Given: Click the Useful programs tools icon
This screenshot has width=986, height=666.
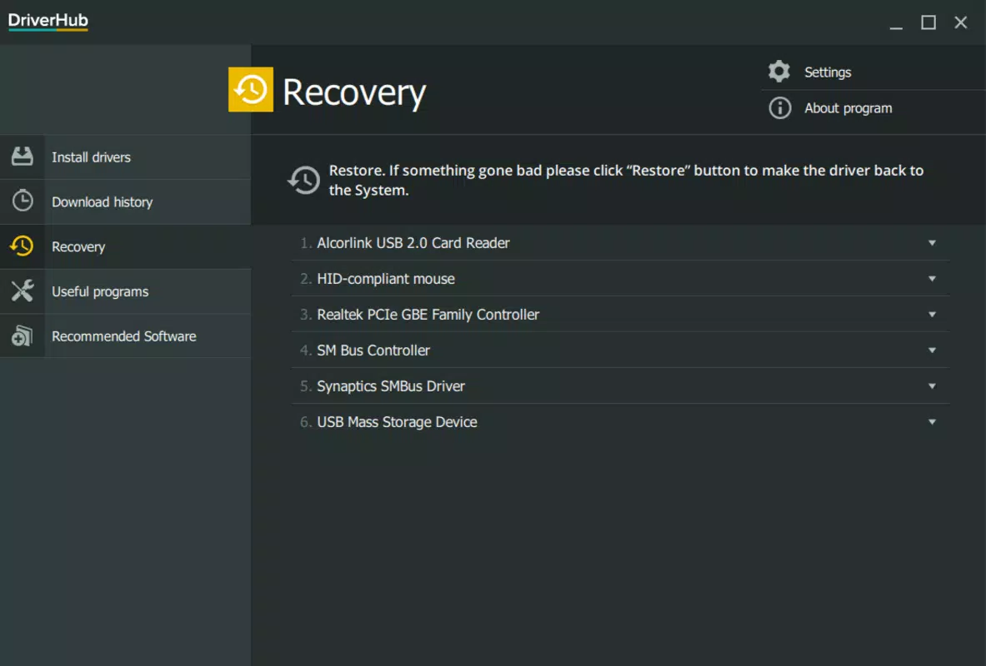Looking at the screenshot, I should [22, 291].
